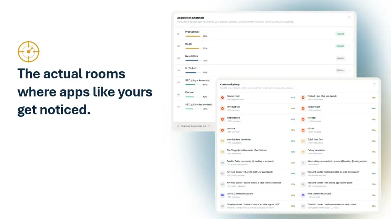Click icon beside 'where to post your app launch'
Image resolution: width=391 pixels, height=219 pixels.
[223, 173]
